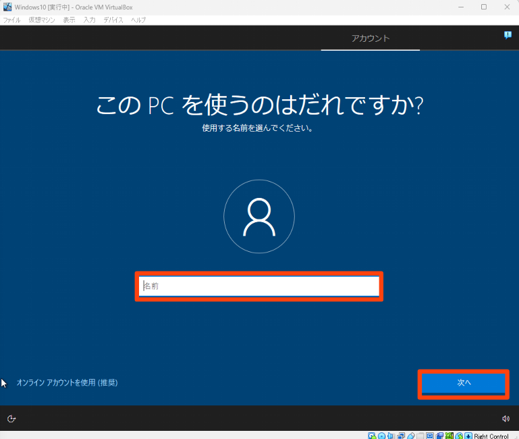Open the ファイル menu
The width and height of the screenshot is (519, 439).
click(12, 20)
